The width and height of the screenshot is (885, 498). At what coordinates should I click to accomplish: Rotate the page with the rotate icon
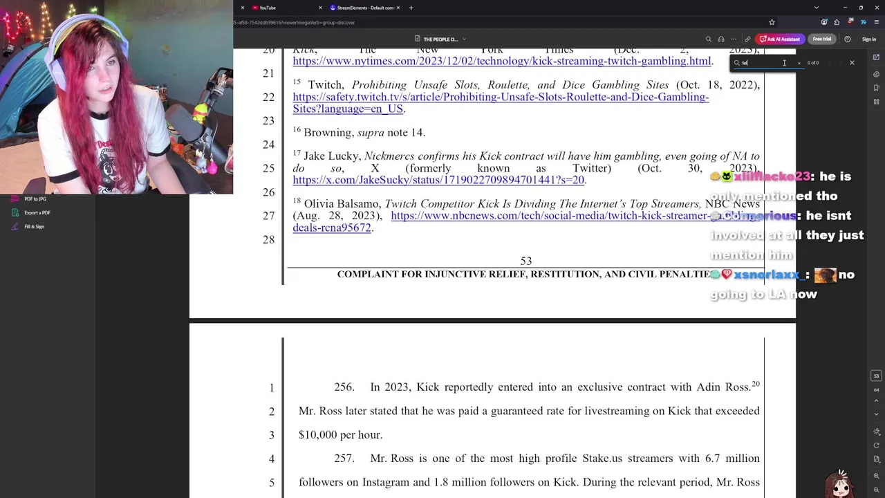[x=877, y=445]
